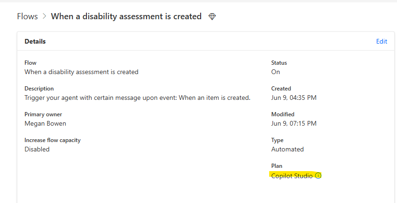This screenshot has height=203, width=397.
Task: Click the flow name value under Flow
Action: coord(81,72)
